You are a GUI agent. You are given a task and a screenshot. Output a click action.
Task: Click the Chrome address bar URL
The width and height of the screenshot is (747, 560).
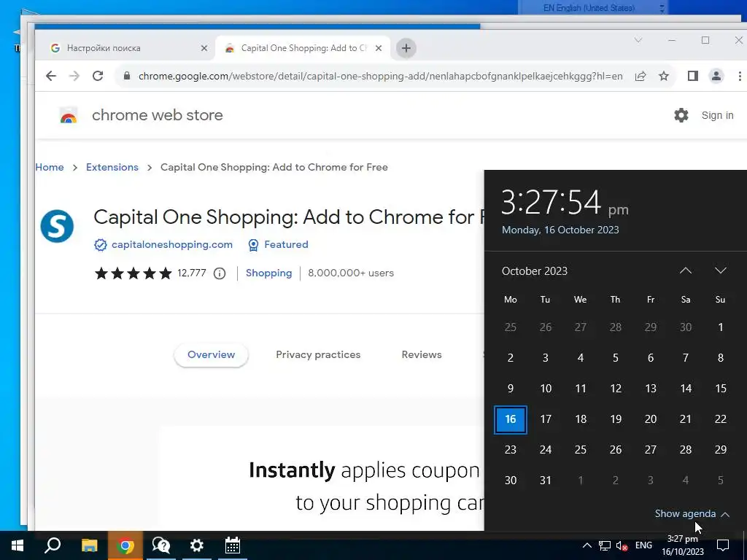pos(380,76)
